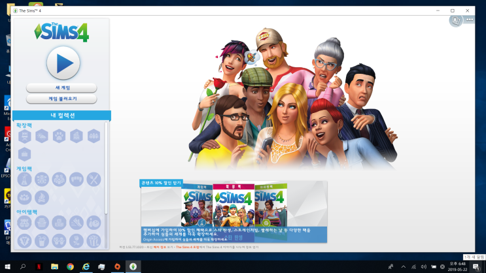
Task: Open Google Chrome from the taskbar
Action: pos(71,266)
